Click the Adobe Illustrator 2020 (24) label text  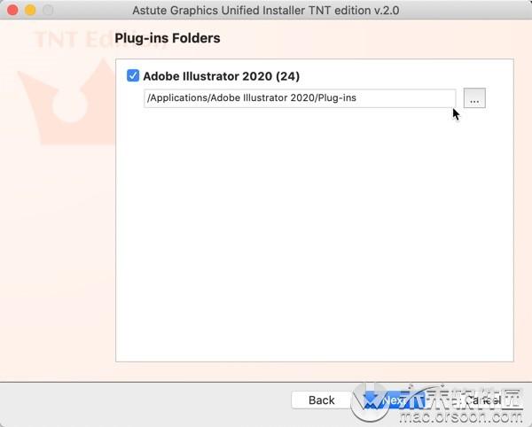pos(221,76)
